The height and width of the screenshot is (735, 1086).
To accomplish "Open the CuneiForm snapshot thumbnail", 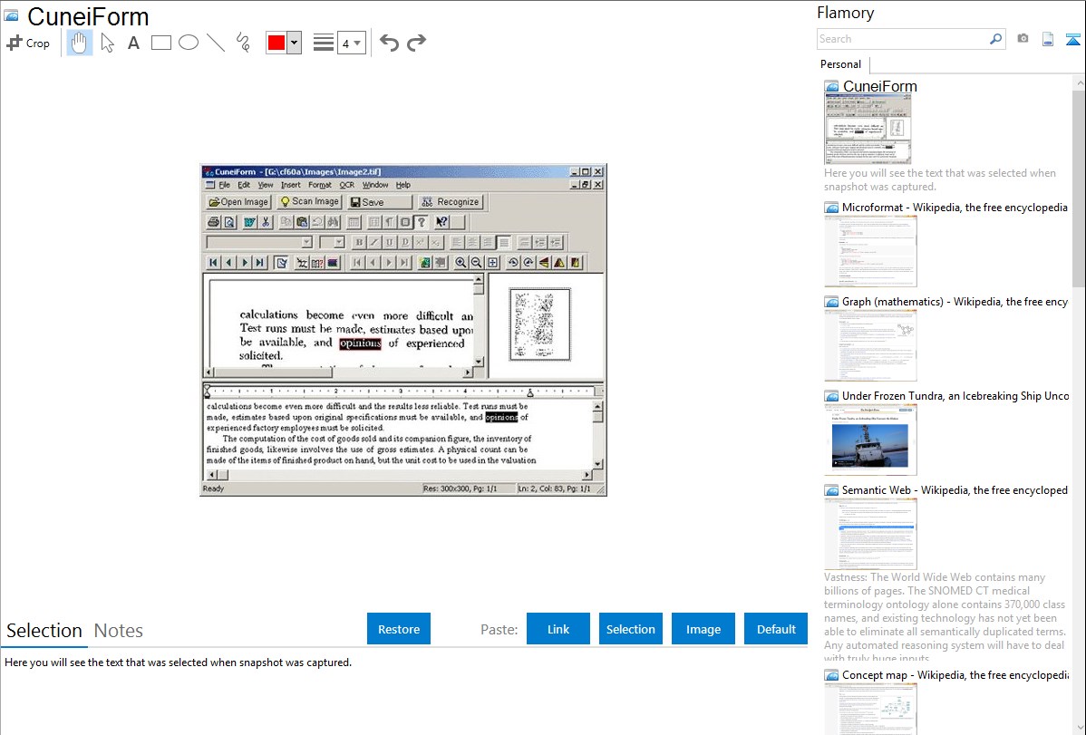I will point(868,130).
